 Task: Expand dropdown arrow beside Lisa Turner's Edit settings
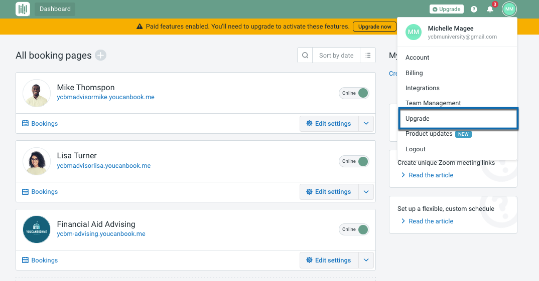click(x=366, y=192)
